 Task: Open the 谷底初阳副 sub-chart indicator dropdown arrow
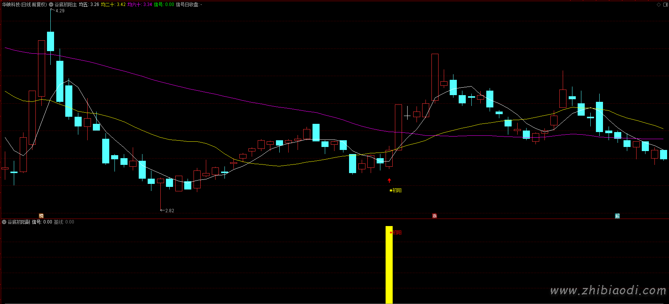tap(4, 222)
